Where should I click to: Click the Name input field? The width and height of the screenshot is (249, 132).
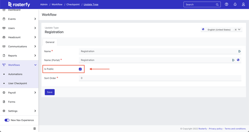(x=160, y=51)
